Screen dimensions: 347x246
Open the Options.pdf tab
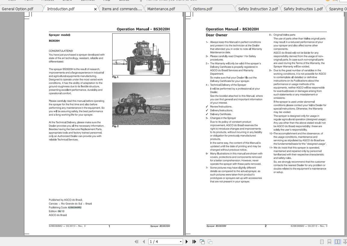point(203,9)
